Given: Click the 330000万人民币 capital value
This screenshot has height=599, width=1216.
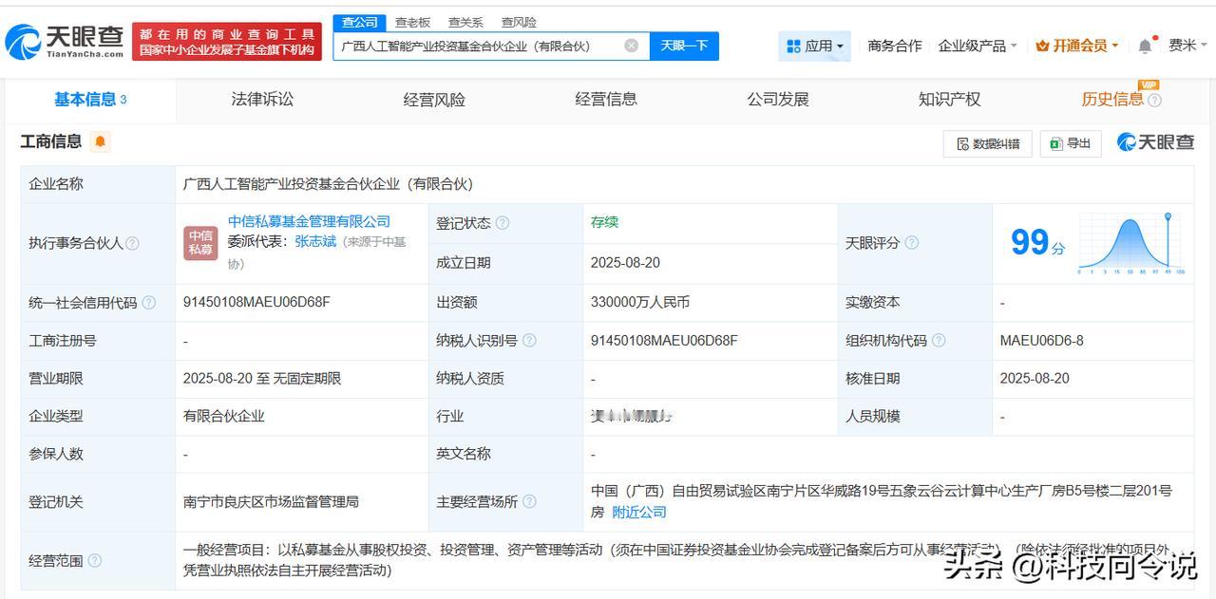Looking at the screenshot, I should coord(639,303).
